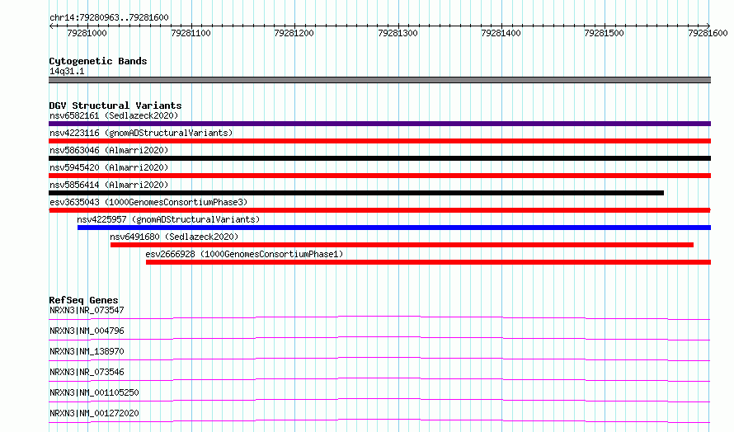Click the red nsv4223116 variant bar
Image resolution: width=734 pixels, height=432 pixels.
click(x=379, y=141)
